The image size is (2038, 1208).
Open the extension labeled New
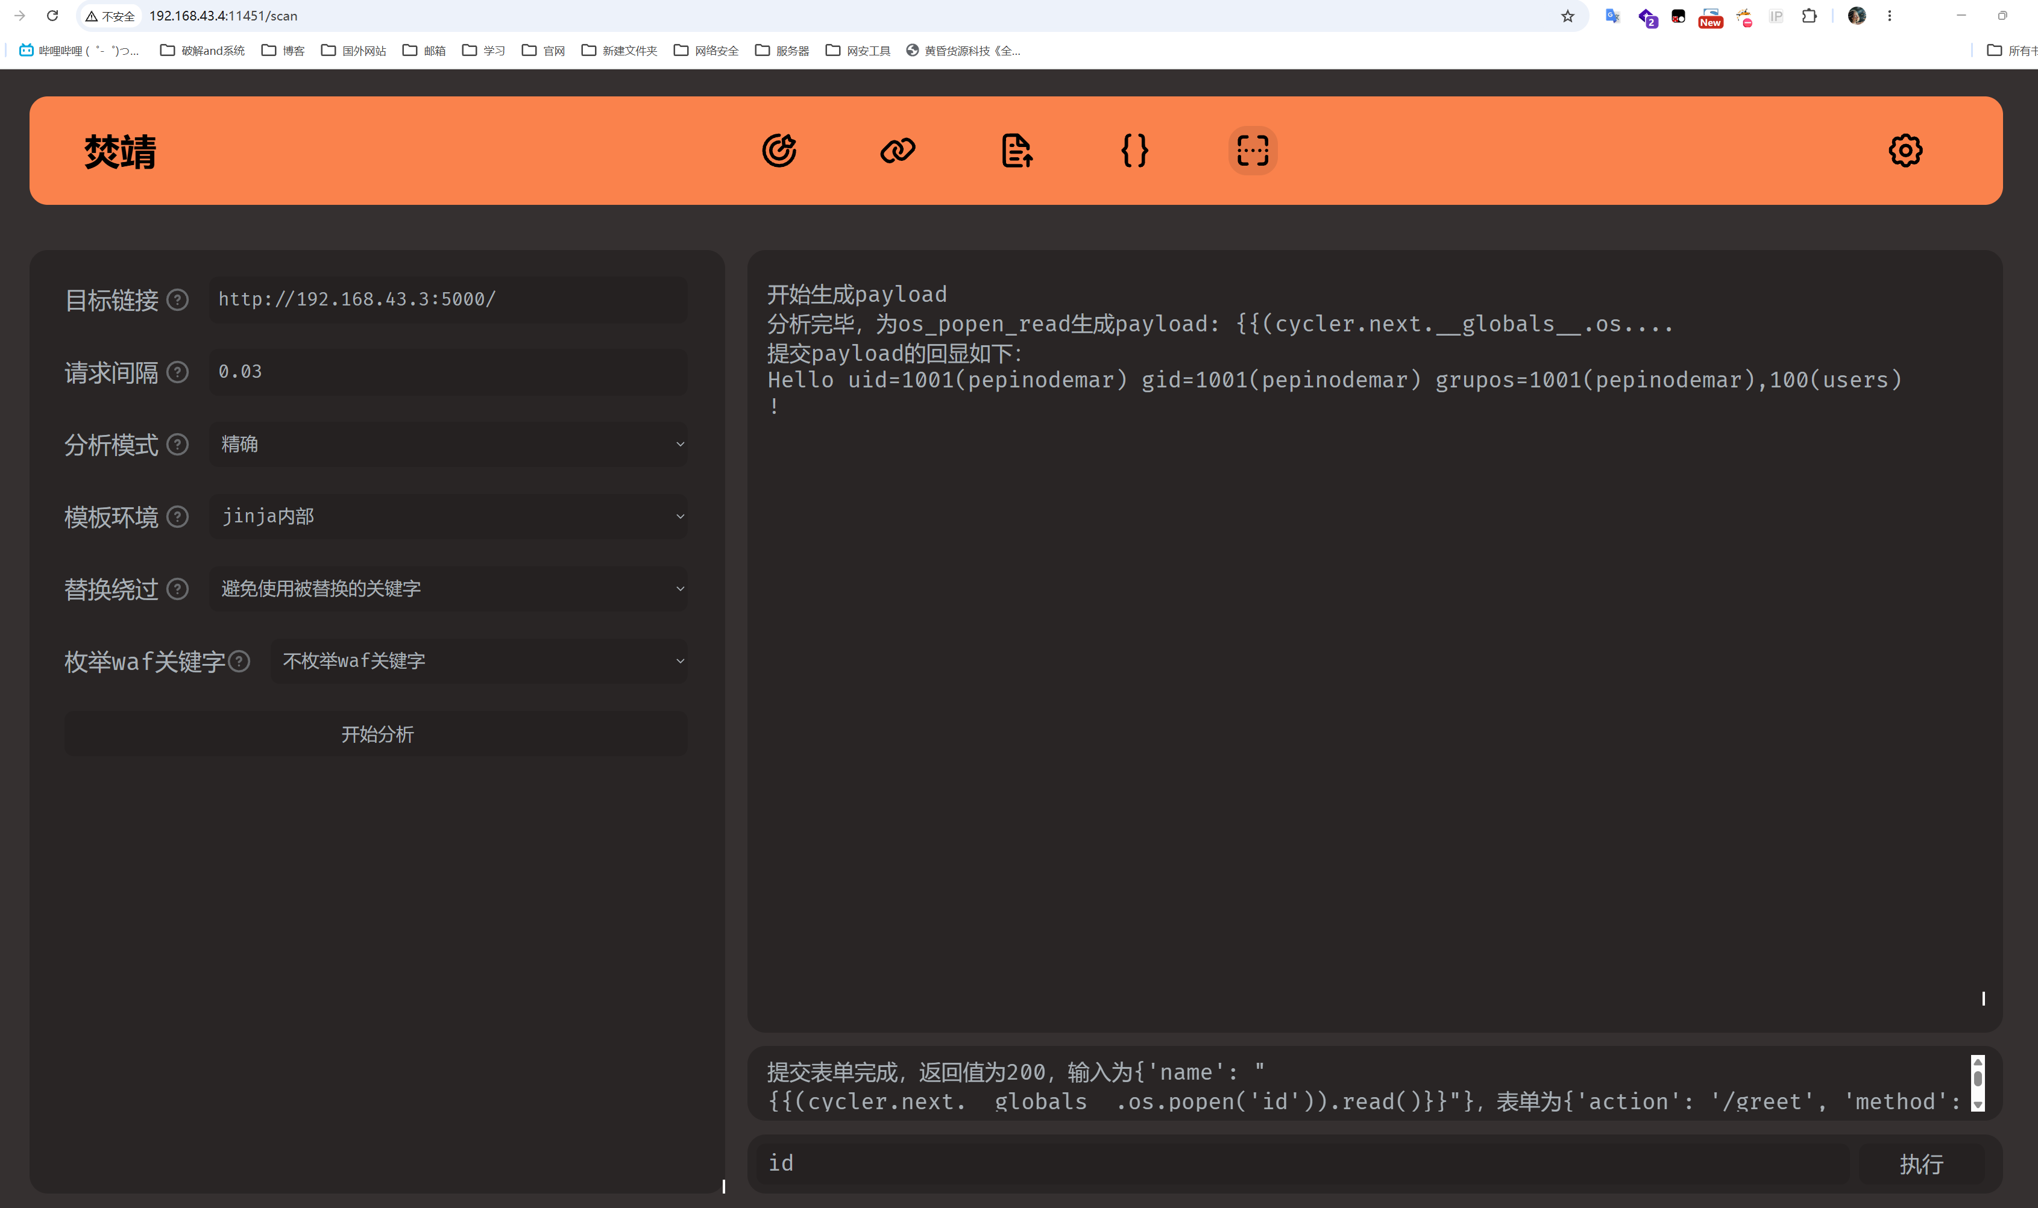[x=1710, y=18]
